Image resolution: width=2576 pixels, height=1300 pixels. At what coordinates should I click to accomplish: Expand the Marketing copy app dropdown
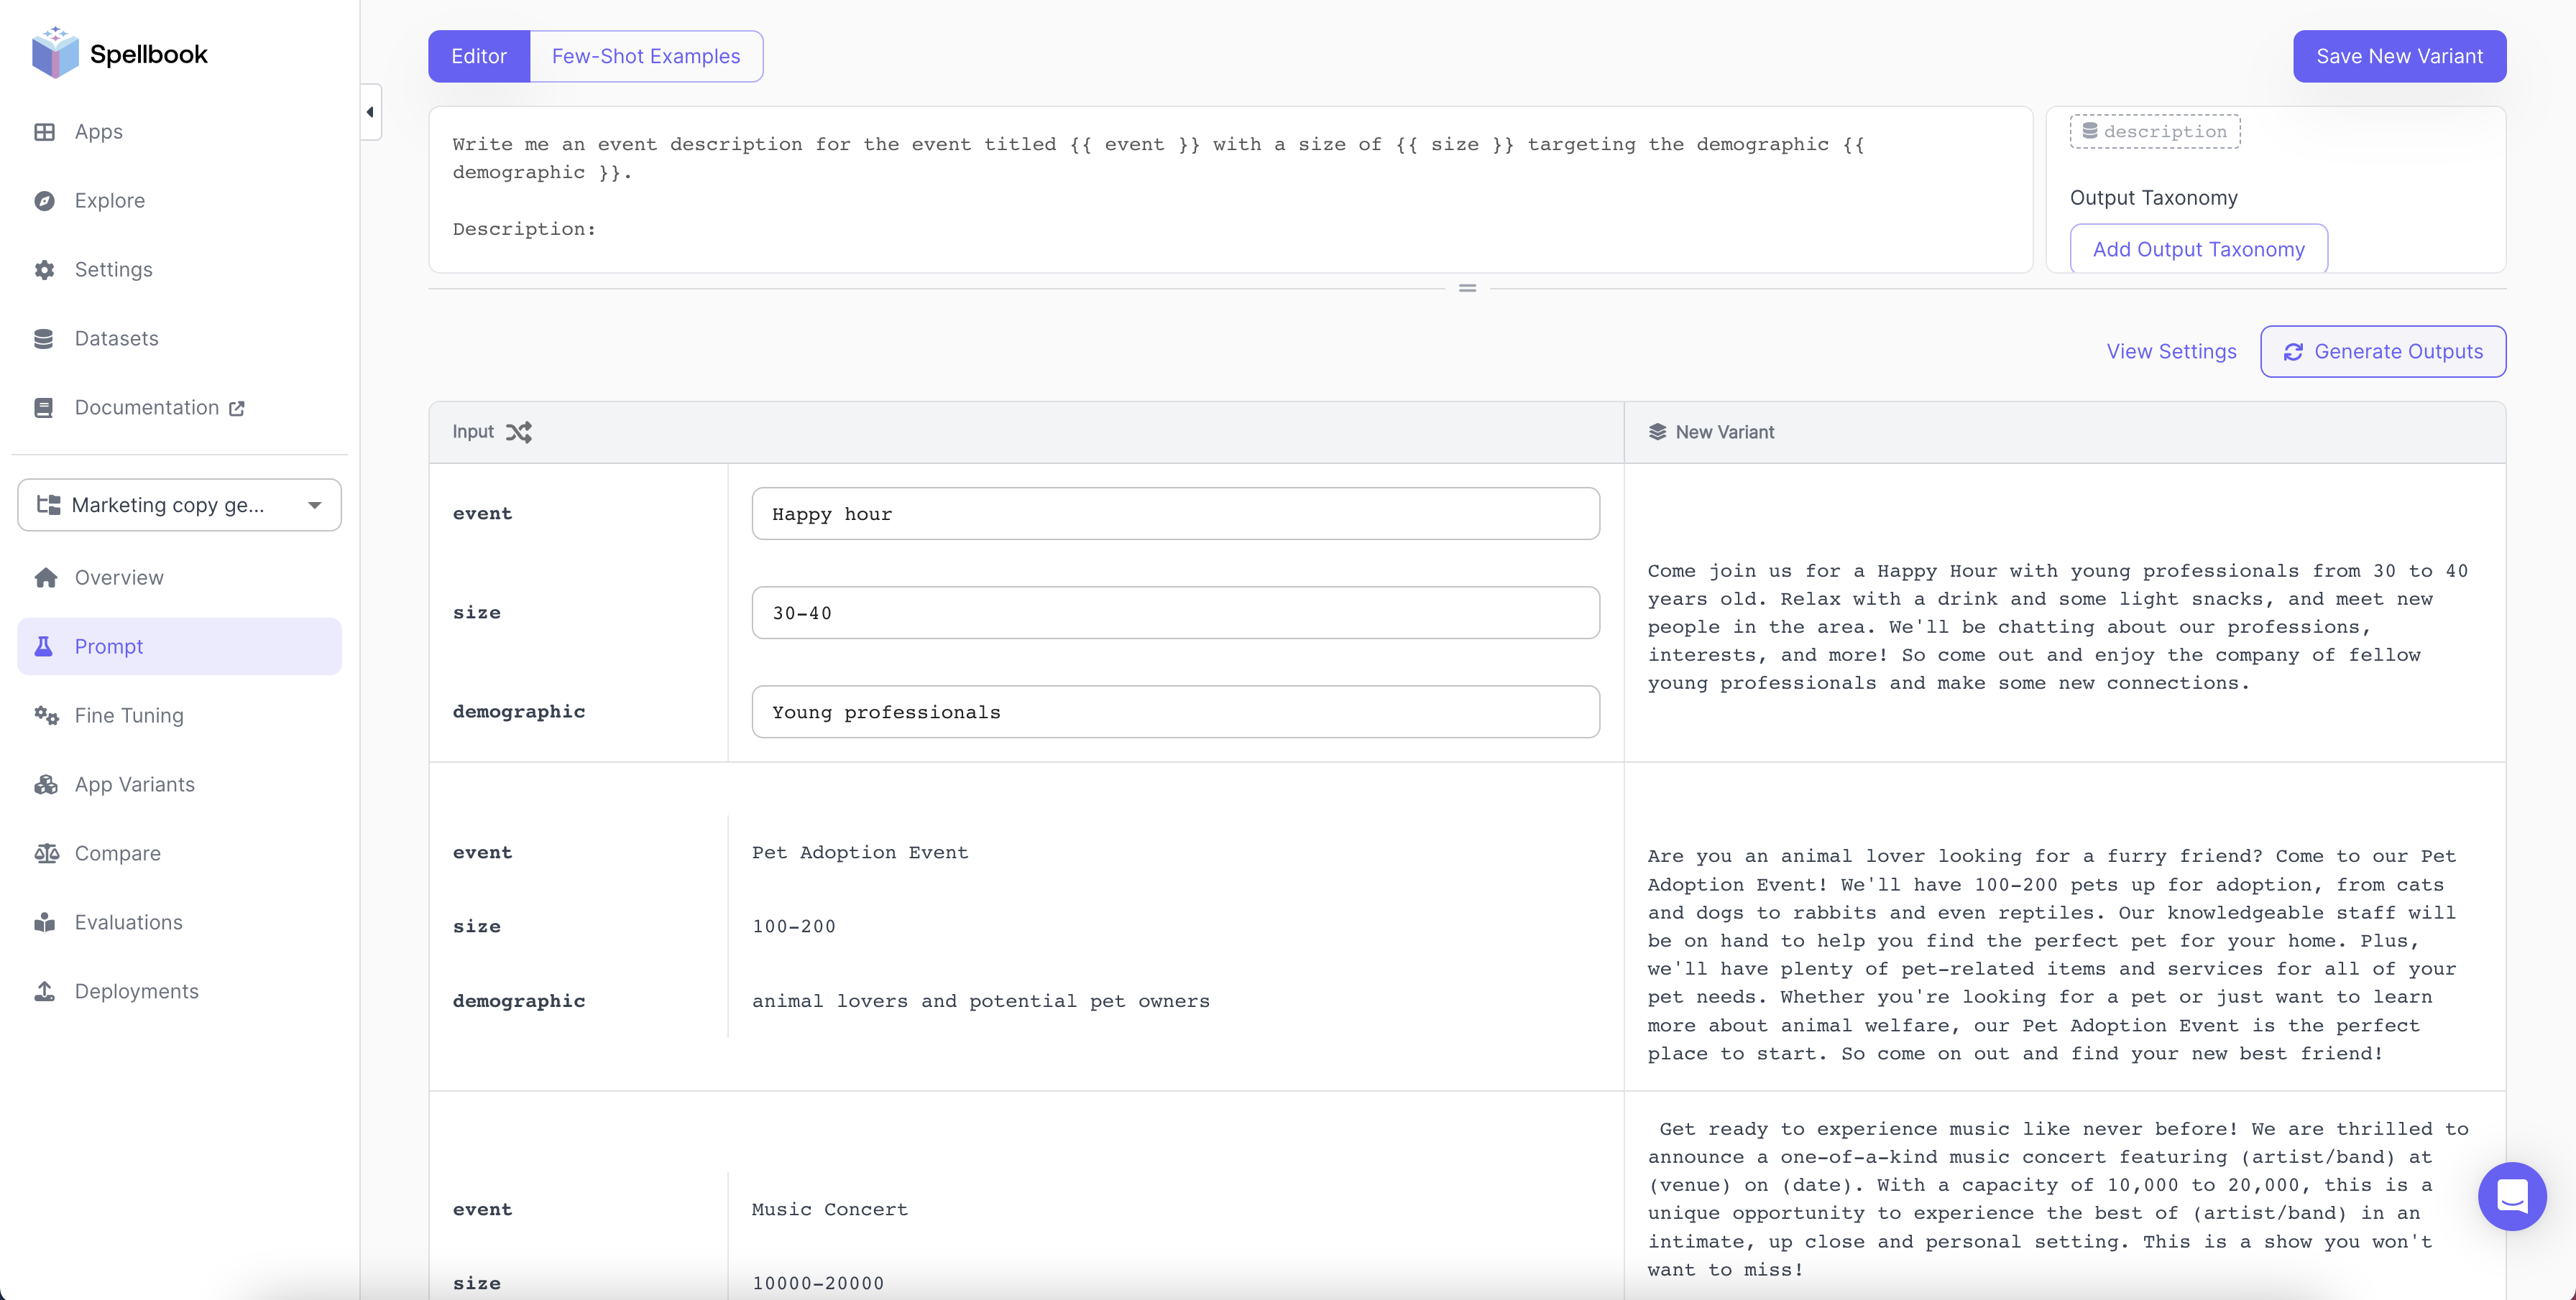[180, 505]
